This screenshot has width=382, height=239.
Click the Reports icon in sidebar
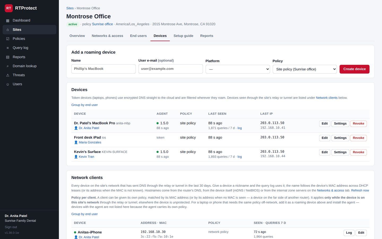[8, 57]
